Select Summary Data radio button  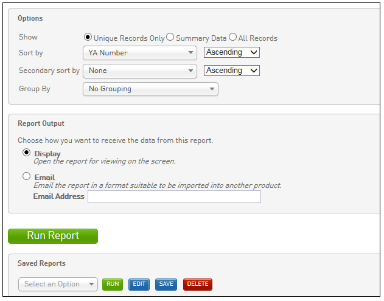pyautogui.click(x=170, y=37)
